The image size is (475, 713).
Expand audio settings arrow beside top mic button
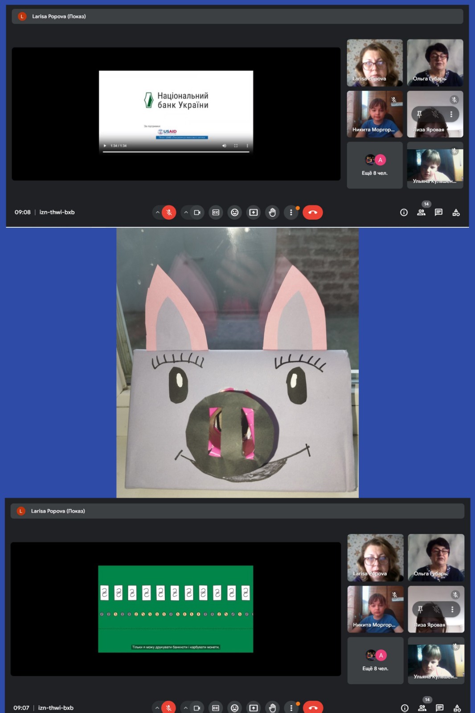[157, 213]
